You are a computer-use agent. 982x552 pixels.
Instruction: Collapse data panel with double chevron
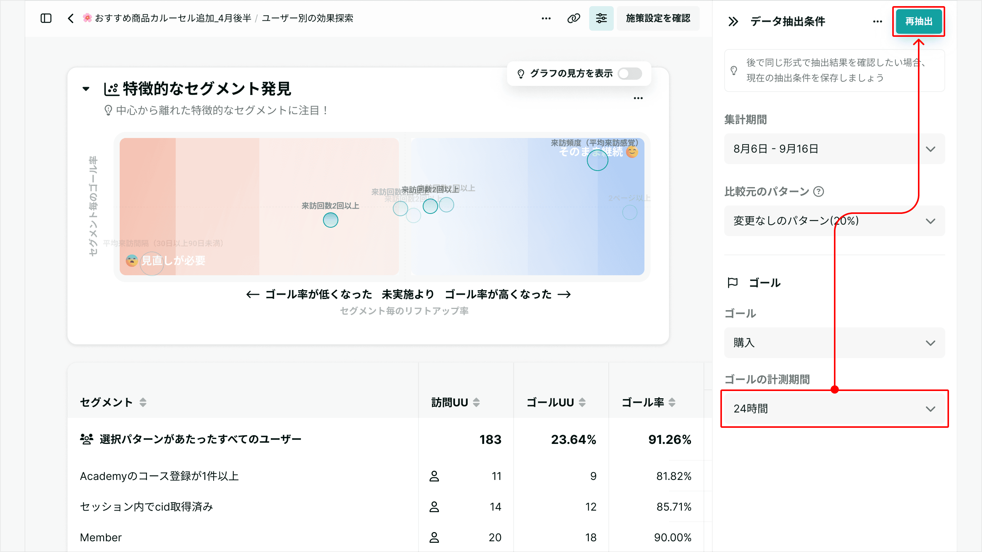coord(733,21)
